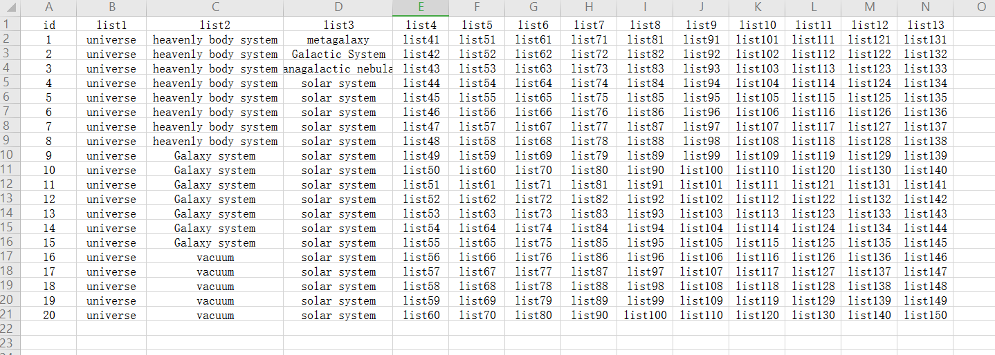This screenshot has height=355, width=995.
Task: Click the 'list1' header cell
Action: coord(111,25)
